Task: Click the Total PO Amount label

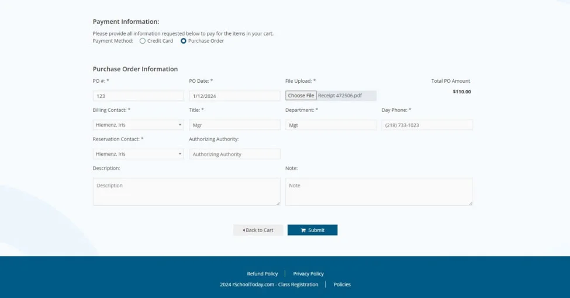Action: tap(450, 81)
